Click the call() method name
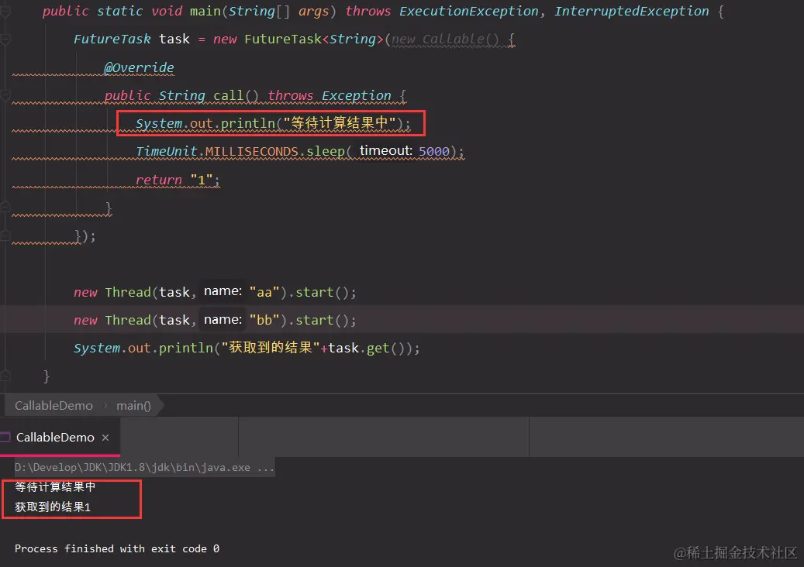Viewport: 804px width, 567px height. click(236, 95)
